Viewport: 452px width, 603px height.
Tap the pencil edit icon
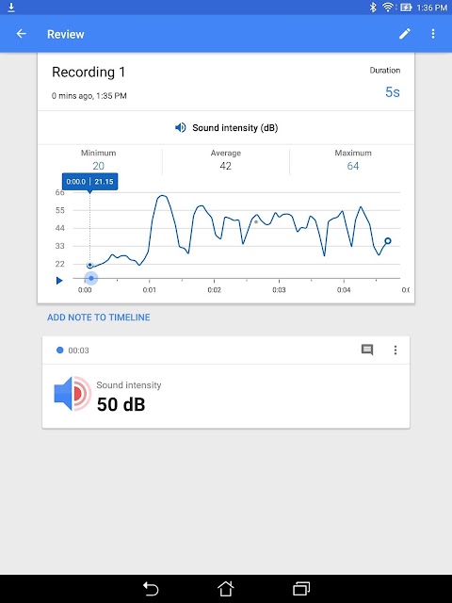(x=404, y=34)
